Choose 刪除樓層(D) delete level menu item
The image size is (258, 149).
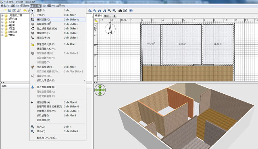pyautogui.click(x=58, y=120)
